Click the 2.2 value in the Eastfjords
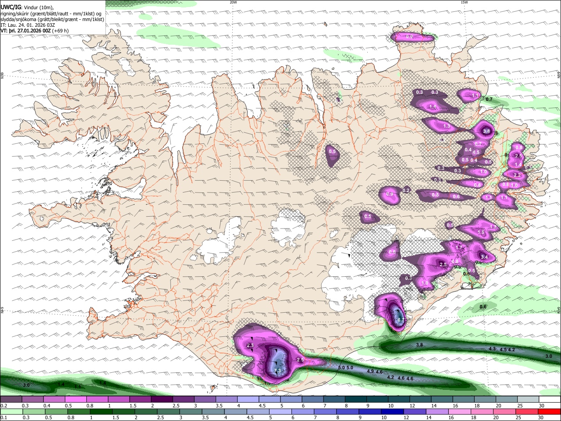561x421 pixels. 517,175
